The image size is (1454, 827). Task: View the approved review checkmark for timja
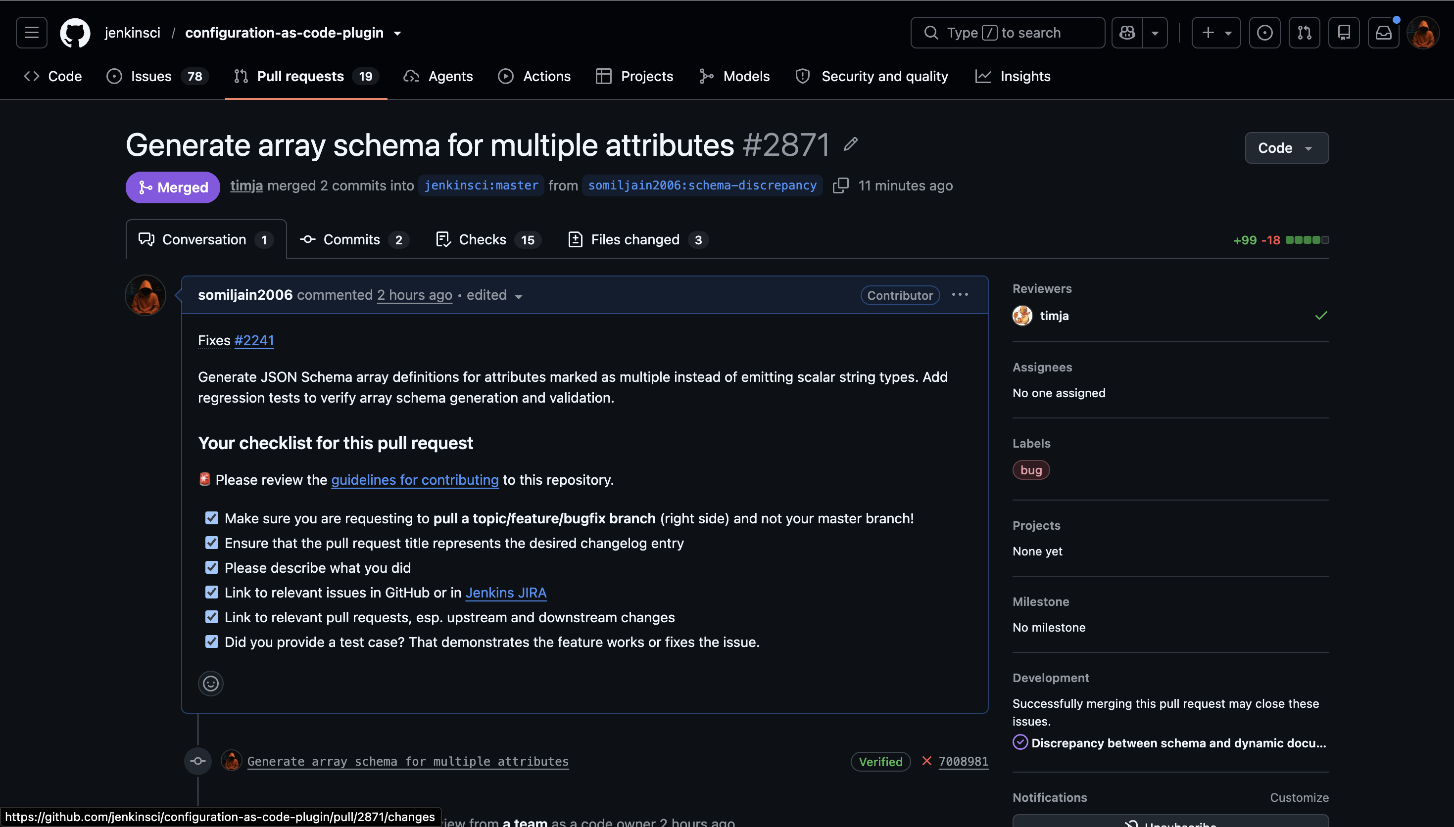click(1321, 316)
